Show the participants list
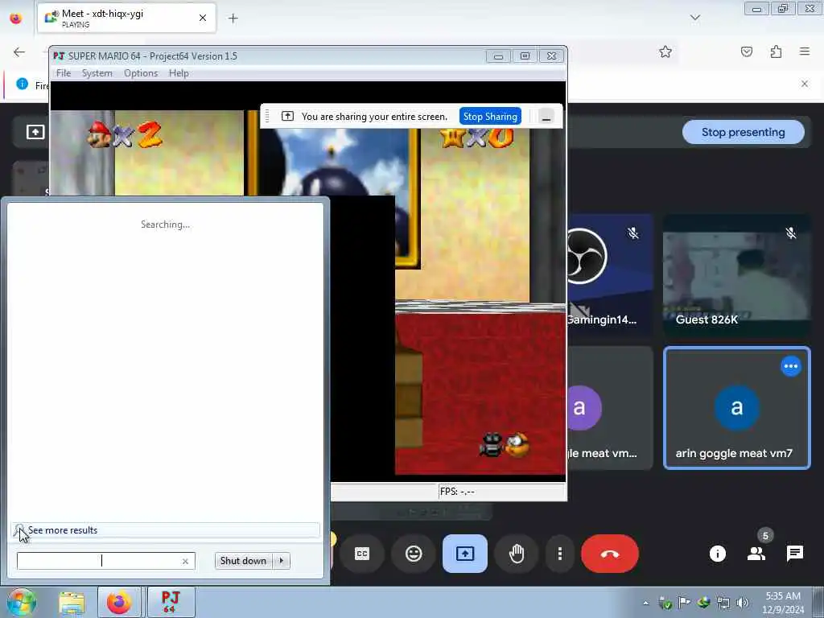 [x=756, y=554]
